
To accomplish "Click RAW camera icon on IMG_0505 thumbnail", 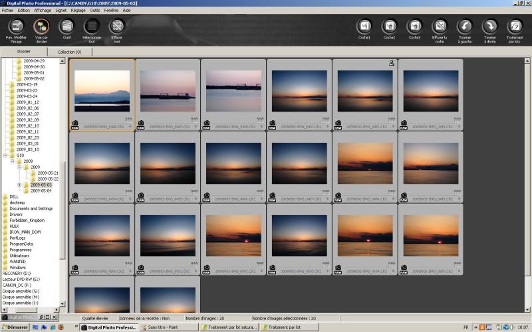I will [x=404, y=270].
